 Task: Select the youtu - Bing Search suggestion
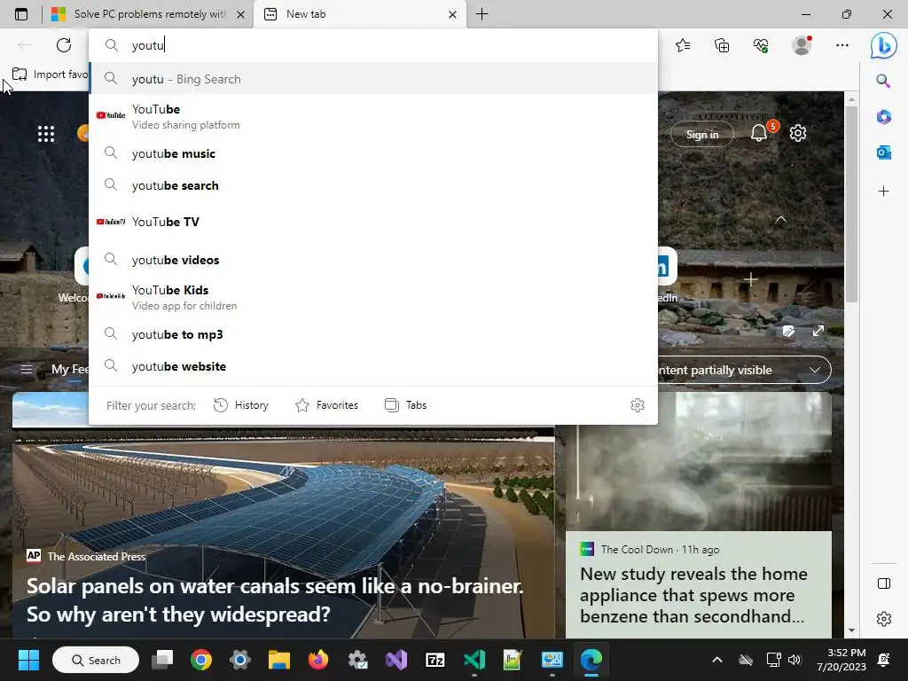pyautogui.click(x=373, y=79)
